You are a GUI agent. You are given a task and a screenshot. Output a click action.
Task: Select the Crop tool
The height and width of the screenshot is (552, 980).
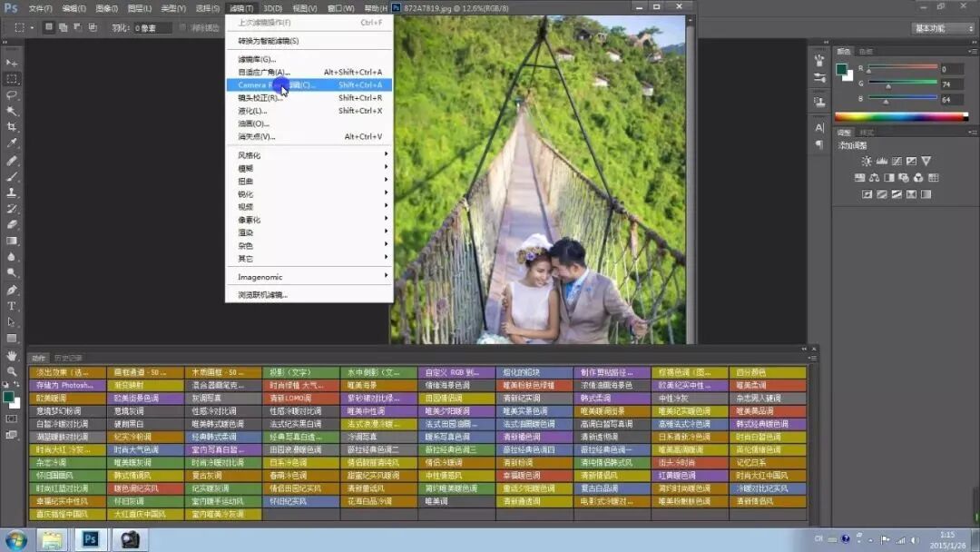coord(12,127)
